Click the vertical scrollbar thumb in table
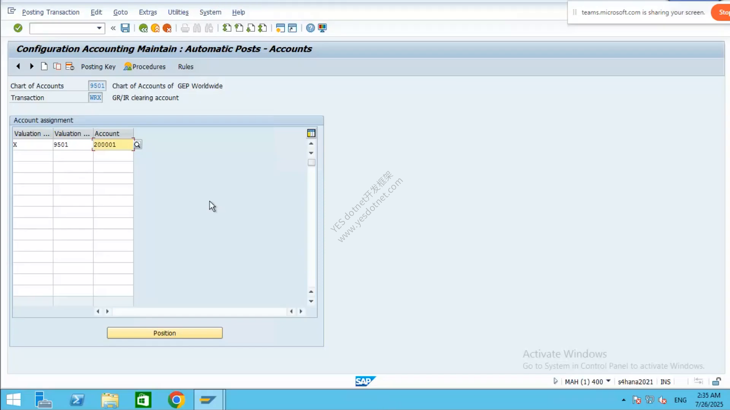The width and height of the screenshot is (730, 410). [x=311, y=162]
